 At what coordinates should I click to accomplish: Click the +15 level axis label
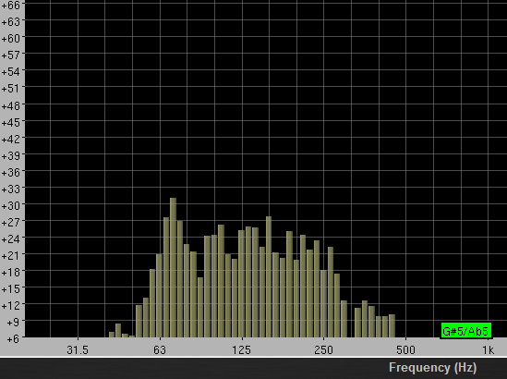pyautogui.click(x=11, y=288)
